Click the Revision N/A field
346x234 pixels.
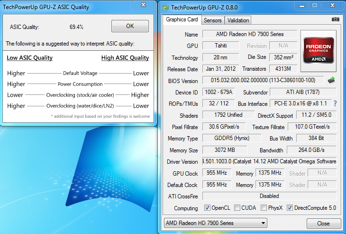tap(283, 46)
